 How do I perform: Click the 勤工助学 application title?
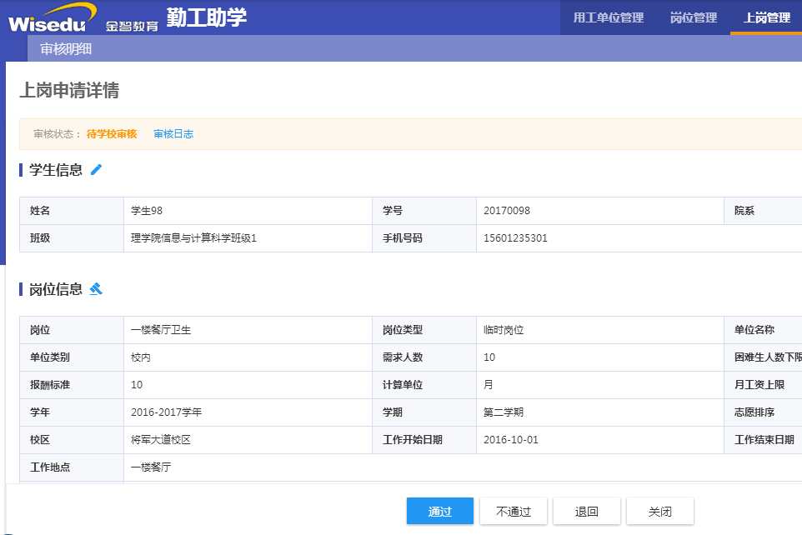tap(207, 17)
